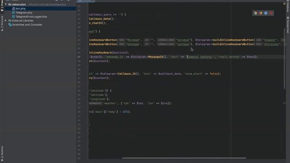Click the "Chilanzar" string in the code
Image resolution: width=290 pixels, height=163 pixels.
271,44
